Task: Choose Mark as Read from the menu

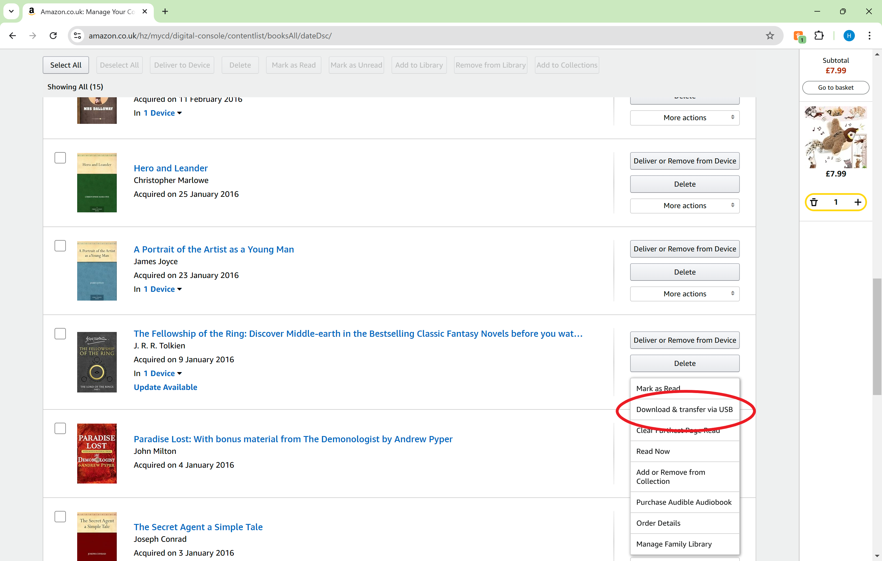Action: [685, 389]
